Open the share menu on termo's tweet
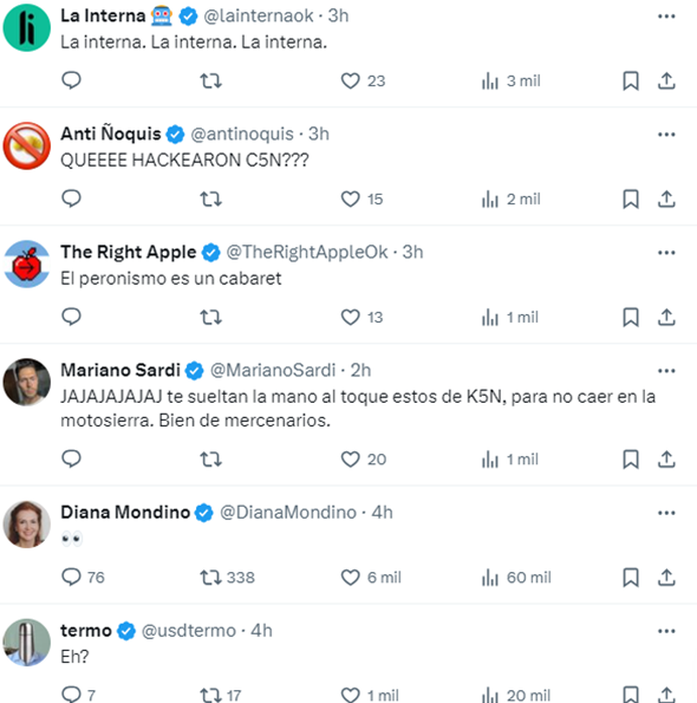This screenshot has height=703, width=697. pyautogui.click(x=666, y=694)
